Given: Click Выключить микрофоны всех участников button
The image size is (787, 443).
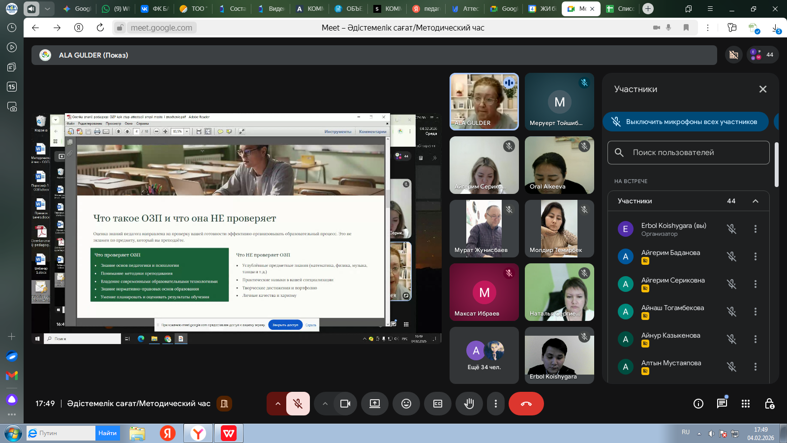Looking at the screenshot, I should point(686,122).
